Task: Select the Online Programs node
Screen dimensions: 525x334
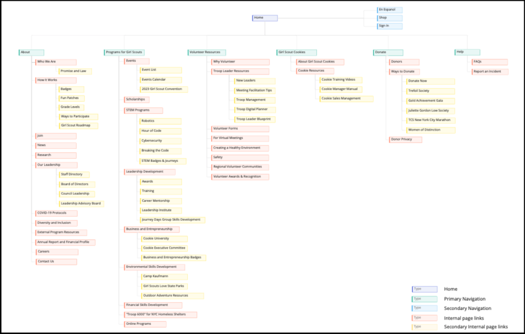Action: point(145,324)
